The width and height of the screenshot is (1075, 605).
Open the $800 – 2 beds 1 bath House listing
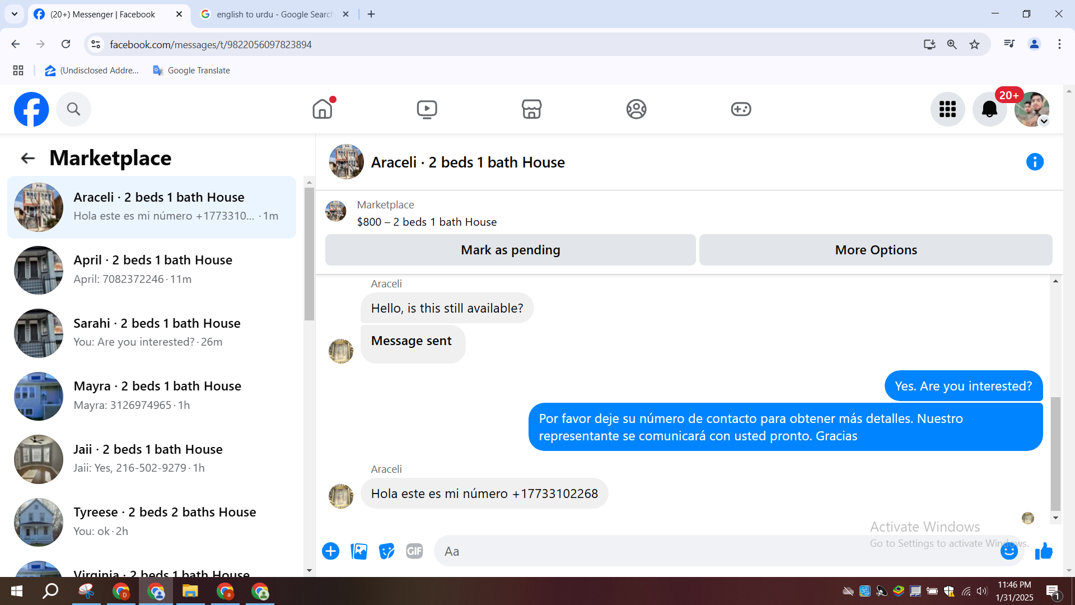coord(427,222)
